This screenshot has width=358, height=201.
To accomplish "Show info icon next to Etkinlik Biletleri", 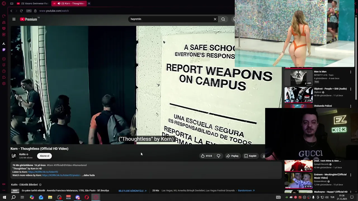I will [x=40, y=185].
